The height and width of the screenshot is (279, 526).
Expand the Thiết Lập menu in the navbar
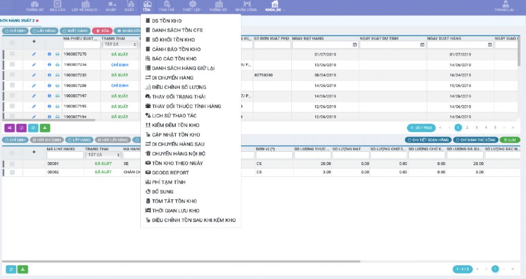click(192, 7)
